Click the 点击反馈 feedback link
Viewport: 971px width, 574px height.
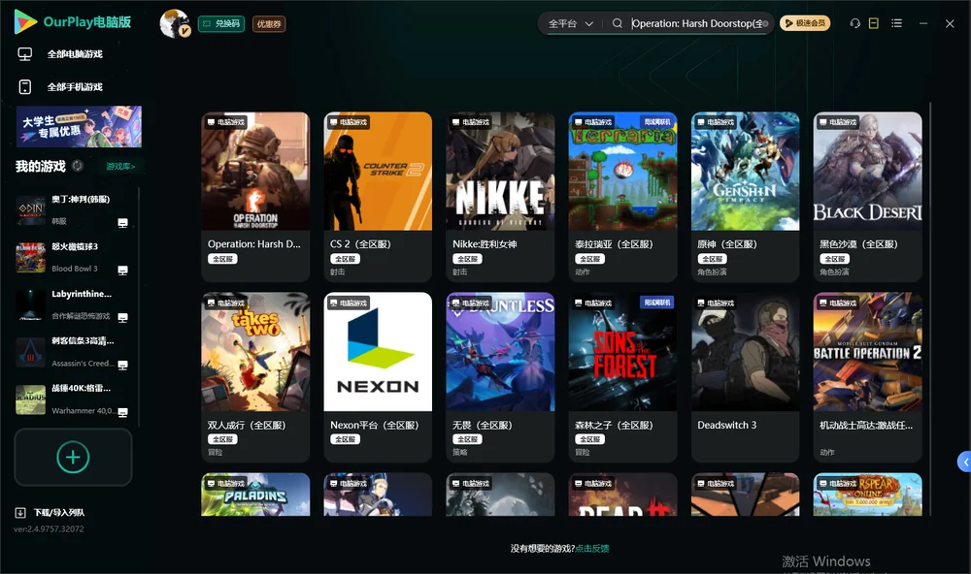pyautogui.click(x=592, y=548)
